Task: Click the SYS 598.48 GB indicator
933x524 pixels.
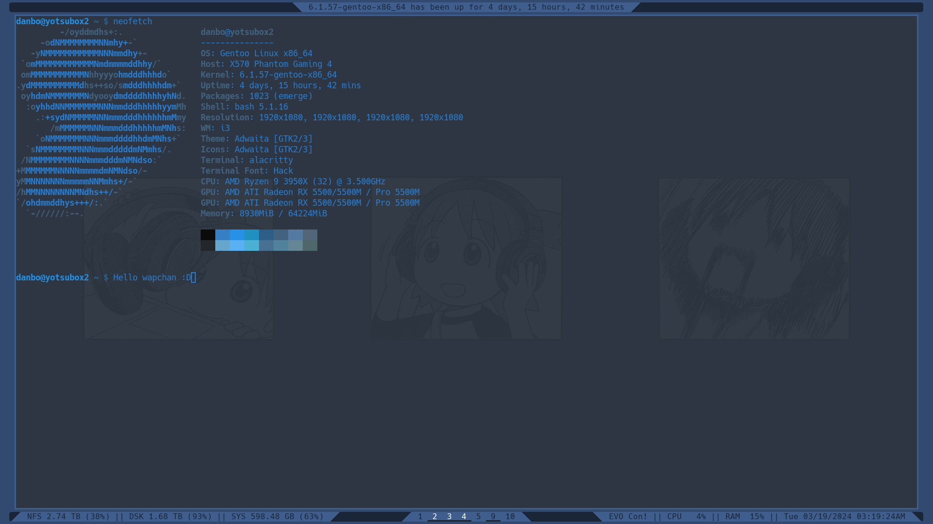Action: (x=277, y=516)
